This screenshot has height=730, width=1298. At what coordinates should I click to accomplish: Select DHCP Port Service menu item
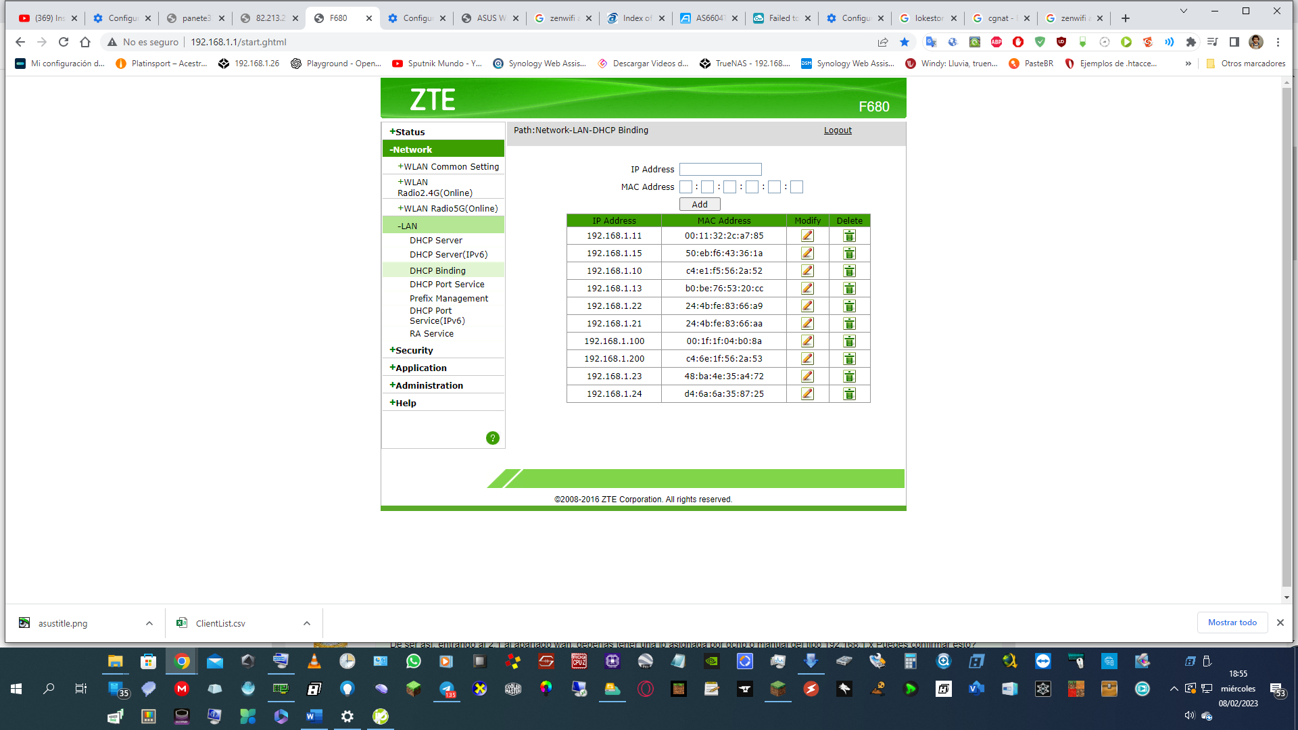(x=446, y=284)
